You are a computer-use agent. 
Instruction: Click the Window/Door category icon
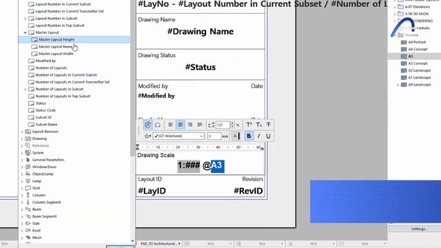28,167
